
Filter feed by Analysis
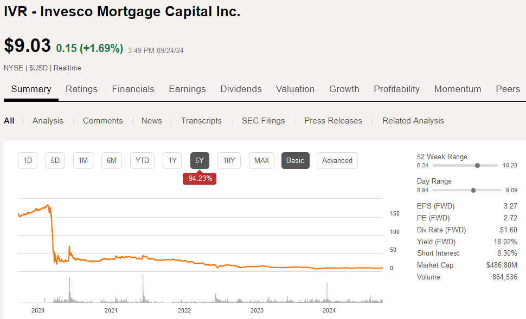[x=48, y=121]
